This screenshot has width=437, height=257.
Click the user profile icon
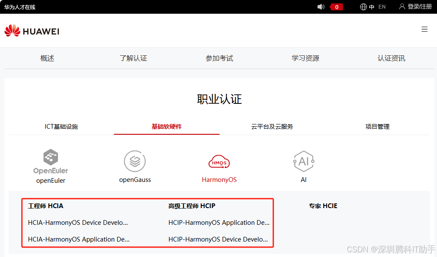click(402, 6)
